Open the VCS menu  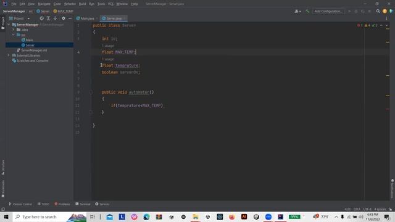coord(110,4)
